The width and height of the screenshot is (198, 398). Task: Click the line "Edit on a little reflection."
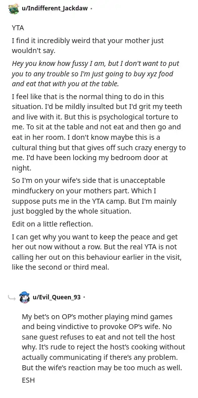tap(52, 224)
